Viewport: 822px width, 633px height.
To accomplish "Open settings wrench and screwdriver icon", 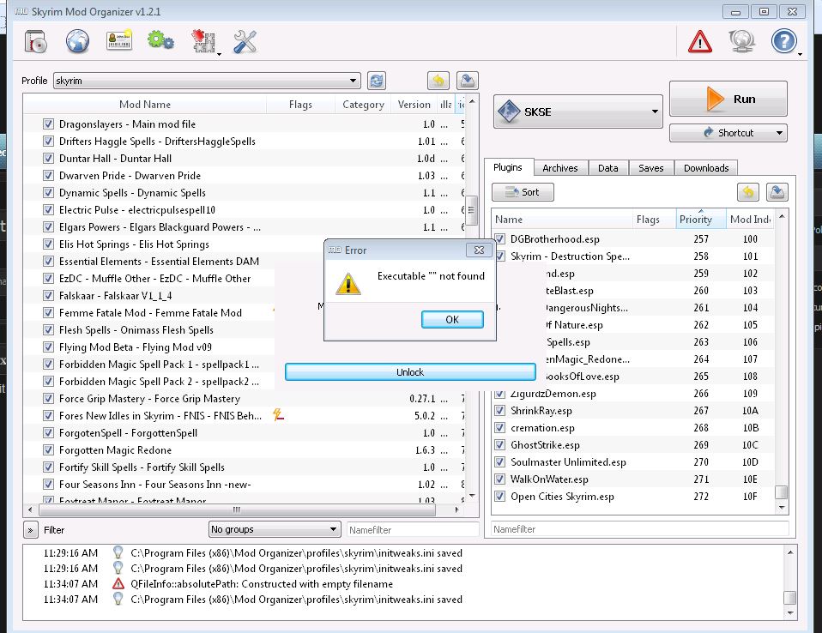I will click(x=245, y=41).
